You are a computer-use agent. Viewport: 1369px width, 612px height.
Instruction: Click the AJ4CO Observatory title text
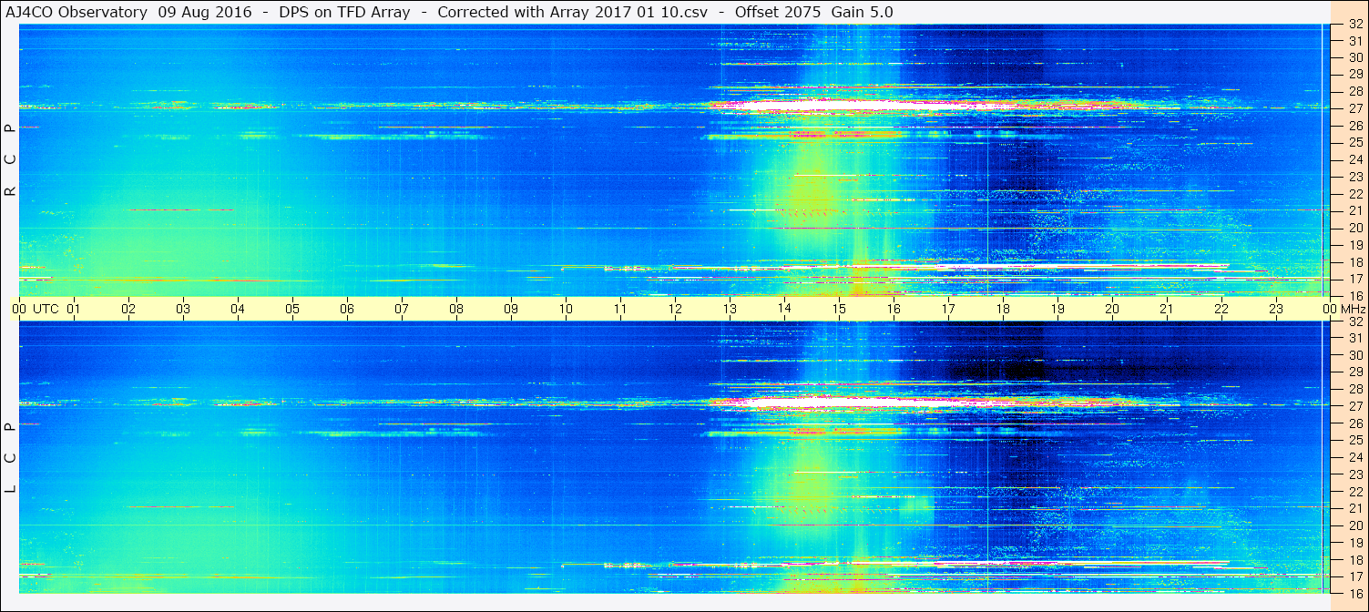pyautogui.click(x=77, y=12)
